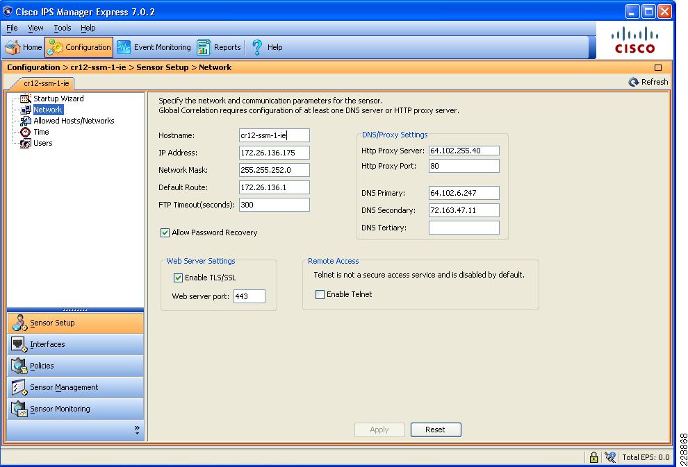688x467 pixels.
Task: Click the Home toolbar icon
Action: click(x=13, y=47)
